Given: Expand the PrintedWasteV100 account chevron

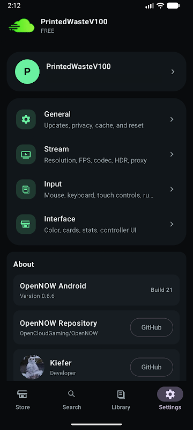Looking at the screenshot, I should [x=173, y=71].
